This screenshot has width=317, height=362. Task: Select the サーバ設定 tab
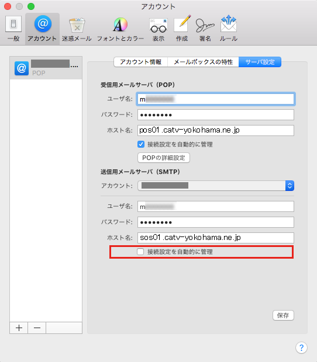click(260, 62)
